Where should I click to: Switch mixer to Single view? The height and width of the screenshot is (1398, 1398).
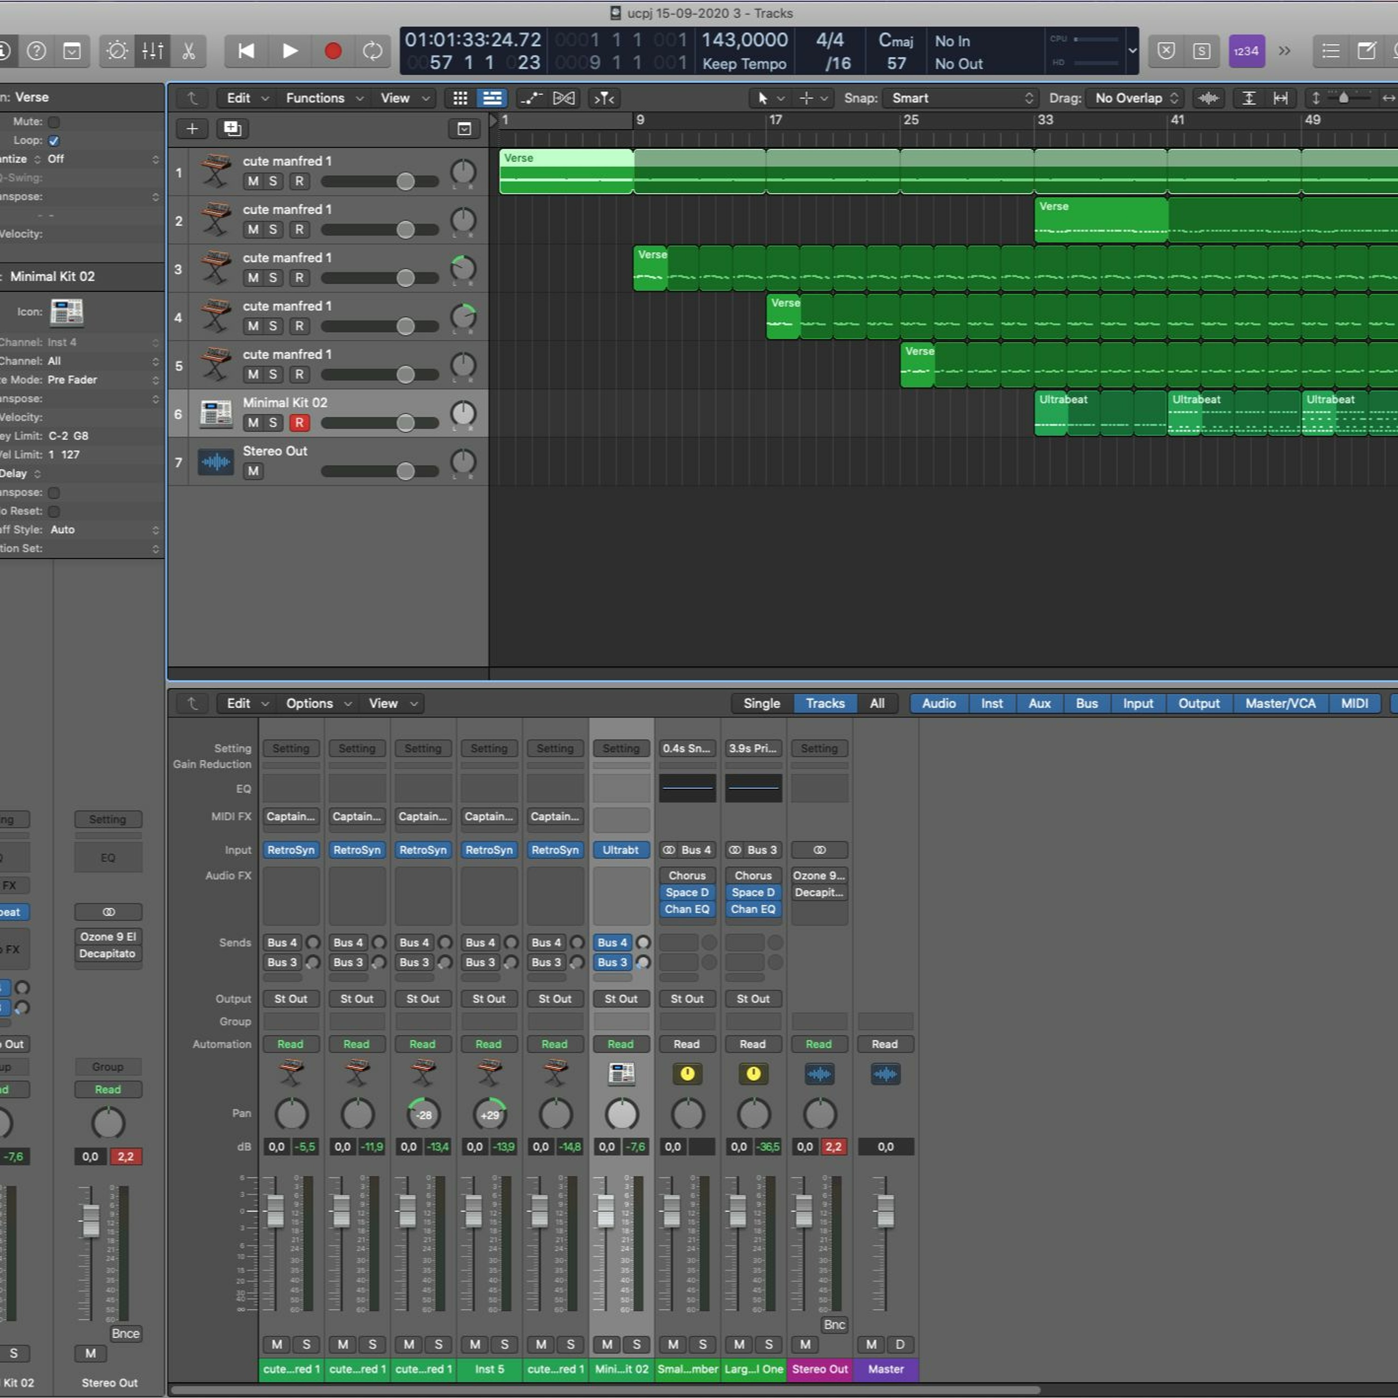point(761,703)
